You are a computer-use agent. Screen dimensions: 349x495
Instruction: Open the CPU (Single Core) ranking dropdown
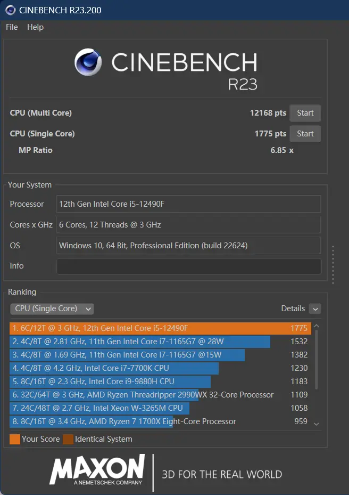[52, 309]
